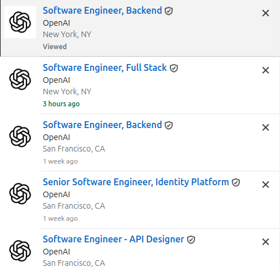Click OpenAI logo beside API Designer job
The image size is (280, 271).
20,251
